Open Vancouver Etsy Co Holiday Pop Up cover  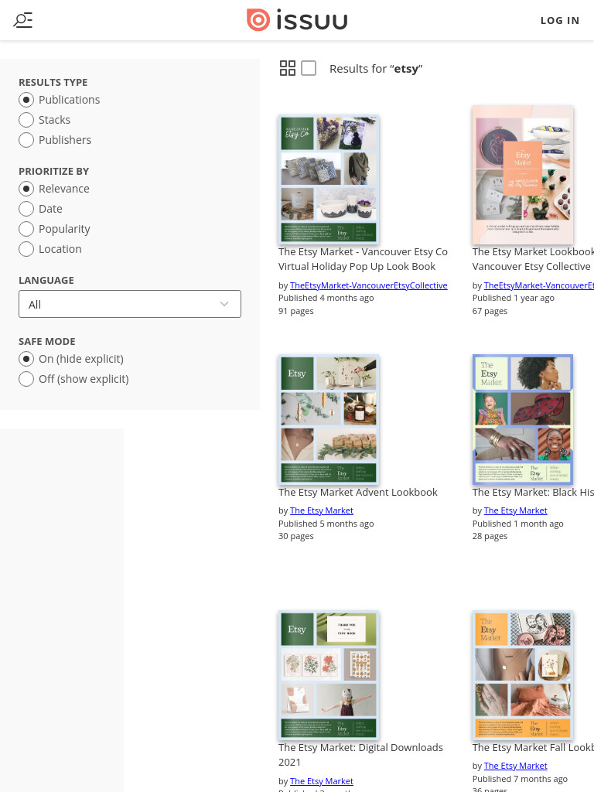329,179
